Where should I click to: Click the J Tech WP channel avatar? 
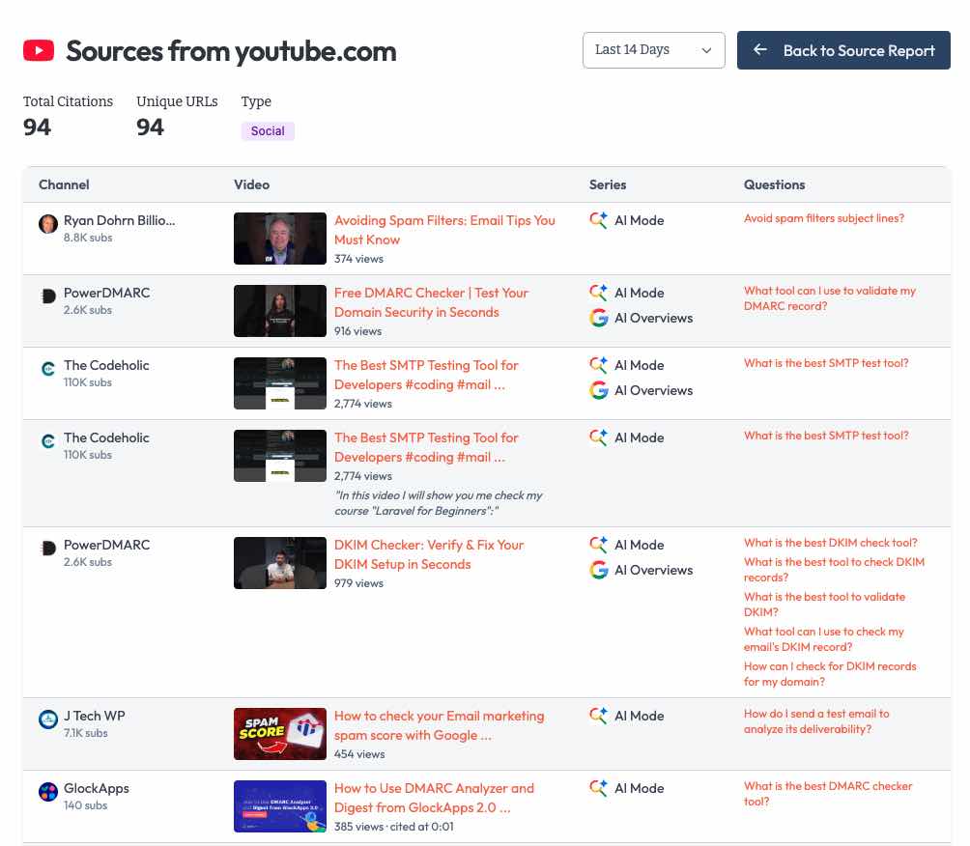[x=48, y=719]
